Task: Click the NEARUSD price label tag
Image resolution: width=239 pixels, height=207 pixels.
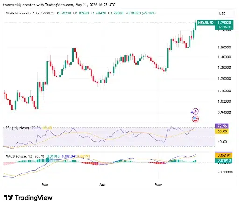Action: click(206, 23)
